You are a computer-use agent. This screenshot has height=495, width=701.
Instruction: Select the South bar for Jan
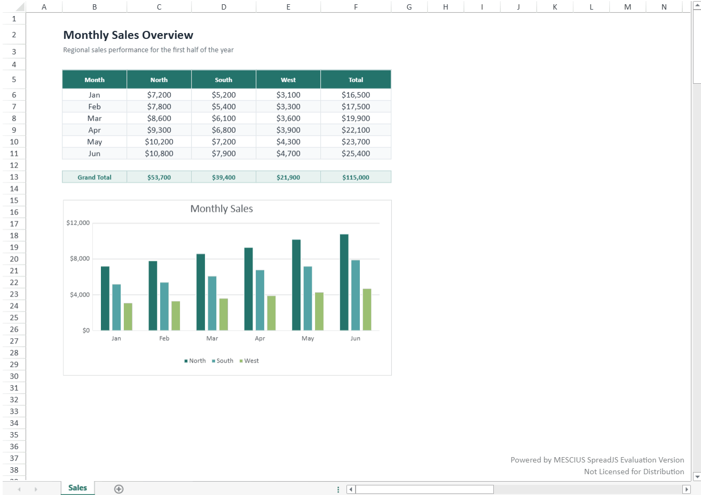pyautogui.click(x=116, y=307)
